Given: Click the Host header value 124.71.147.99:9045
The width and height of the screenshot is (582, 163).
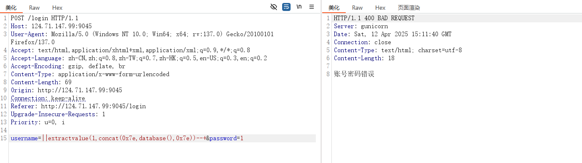Looking at the screenshot, I should pos(61,26).
